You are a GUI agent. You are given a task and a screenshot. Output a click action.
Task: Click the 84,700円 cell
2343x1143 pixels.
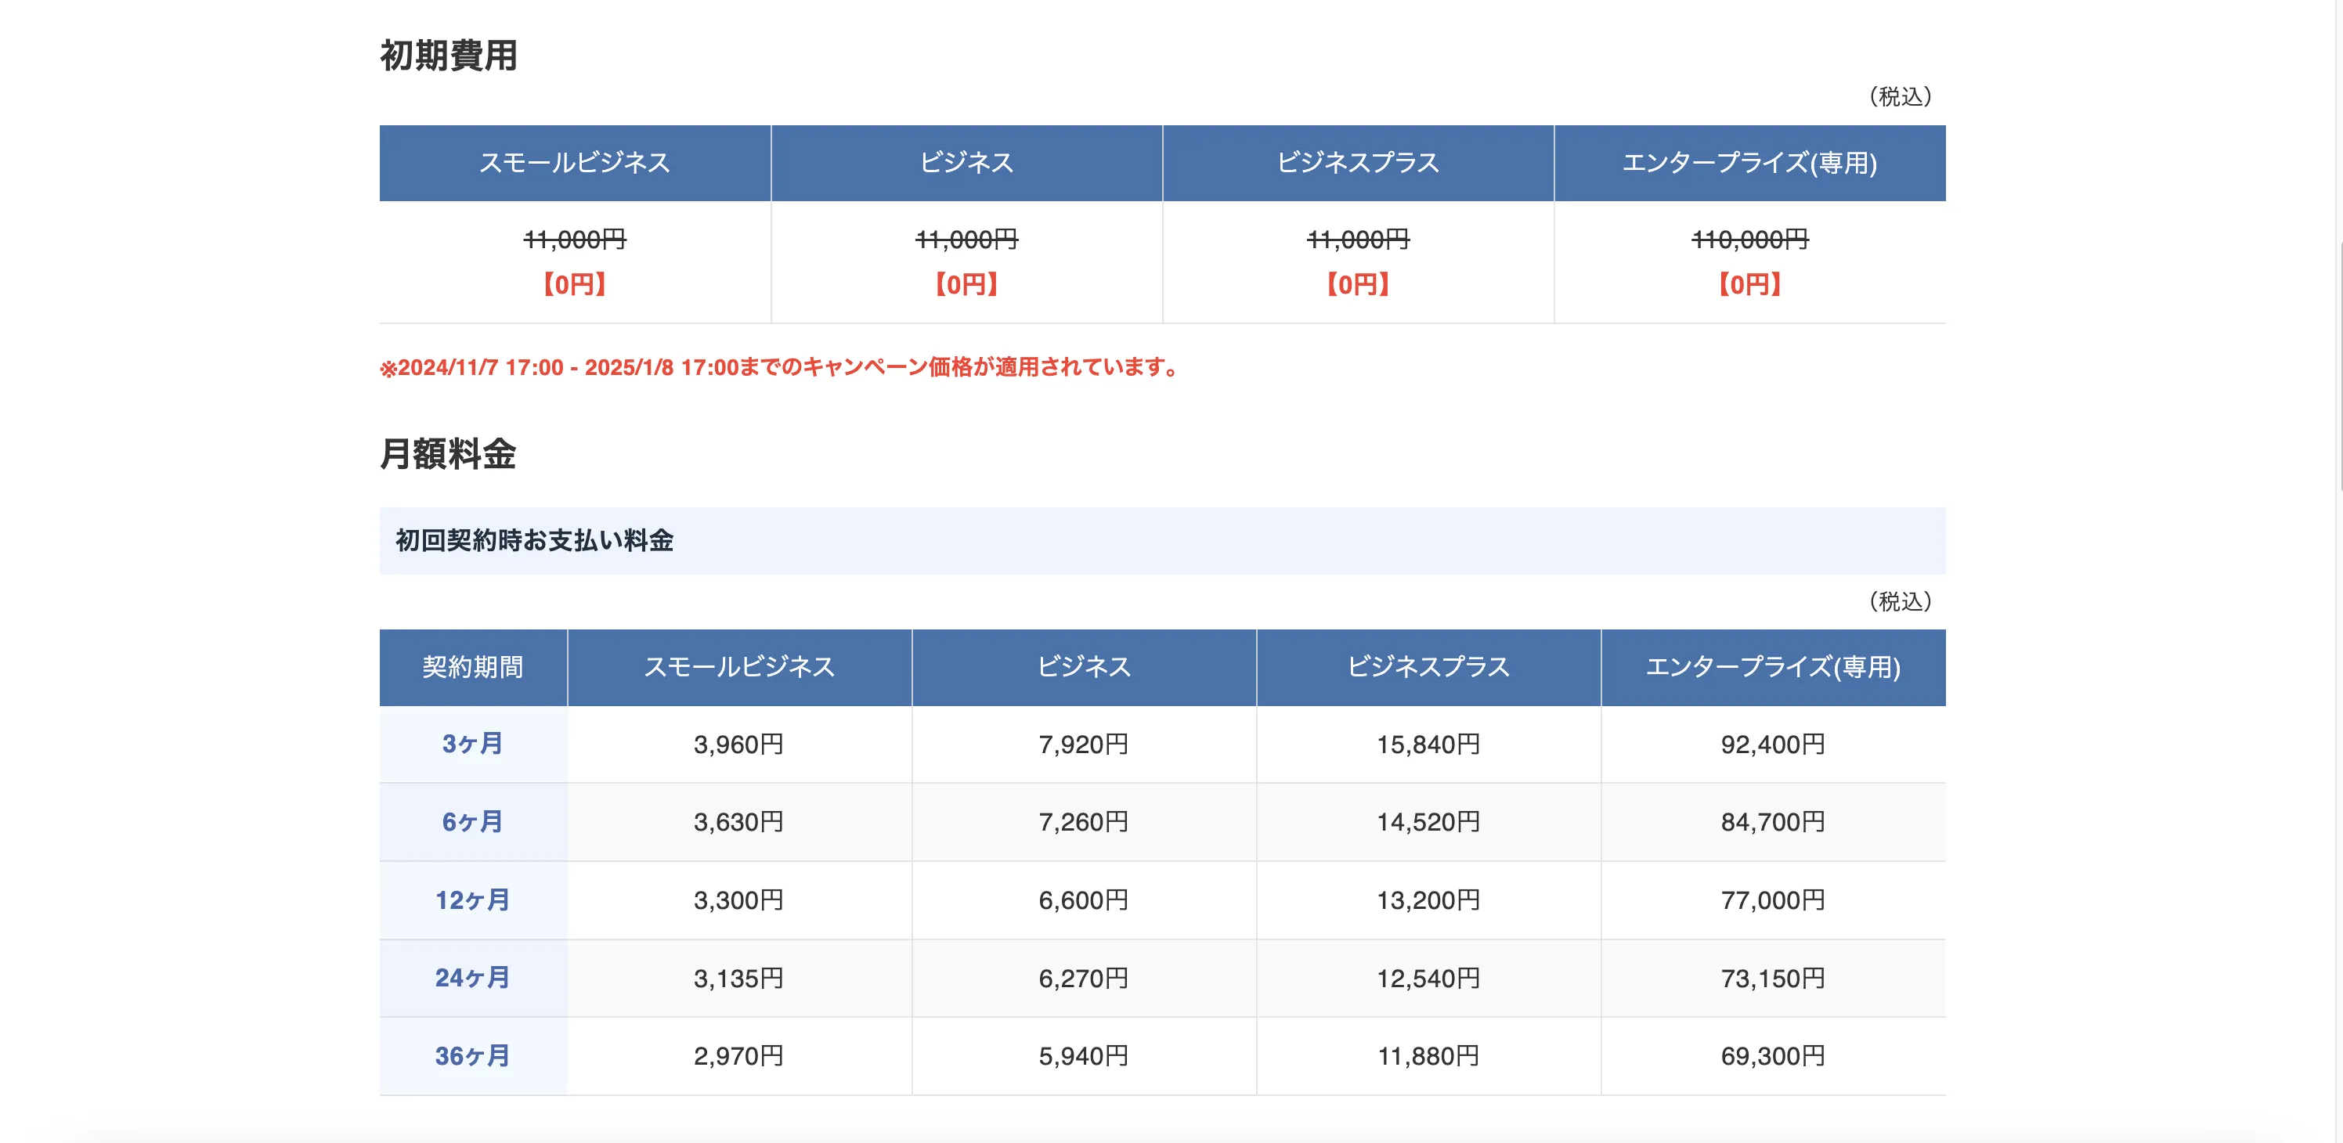point(1774,822)
